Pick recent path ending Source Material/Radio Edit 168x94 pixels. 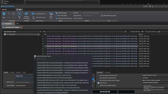tap(62, 63)
